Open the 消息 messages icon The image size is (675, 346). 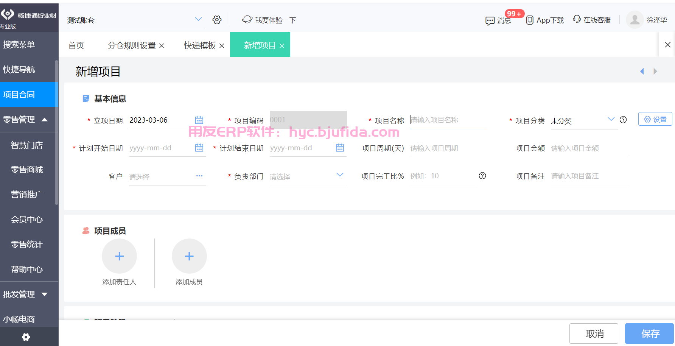pyautogui.click(x=490, y=20)
